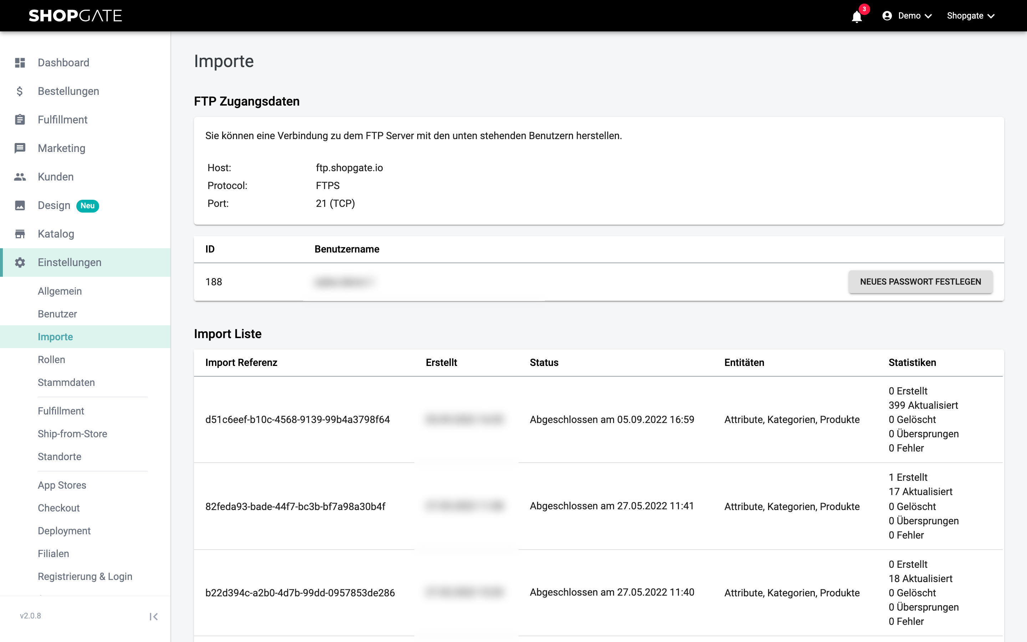Open the Demo user dropdown

click(x=907, y=16)
